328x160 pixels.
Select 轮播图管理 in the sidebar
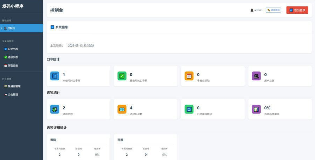pos(21,86)
